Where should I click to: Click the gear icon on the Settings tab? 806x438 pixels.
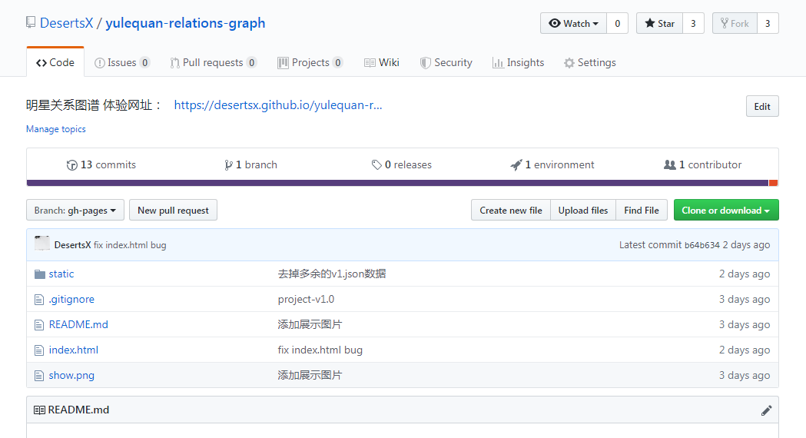[x=569, y=63]
